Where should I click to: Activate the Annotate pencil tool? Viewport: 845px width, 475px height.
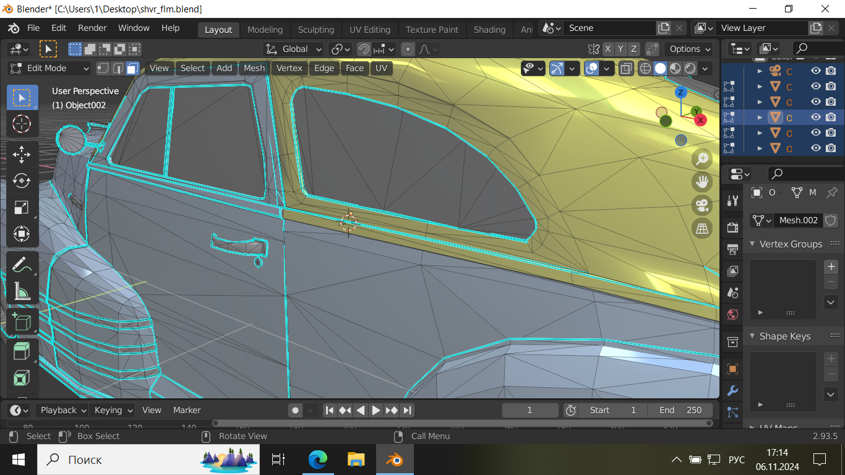point(22,265)
